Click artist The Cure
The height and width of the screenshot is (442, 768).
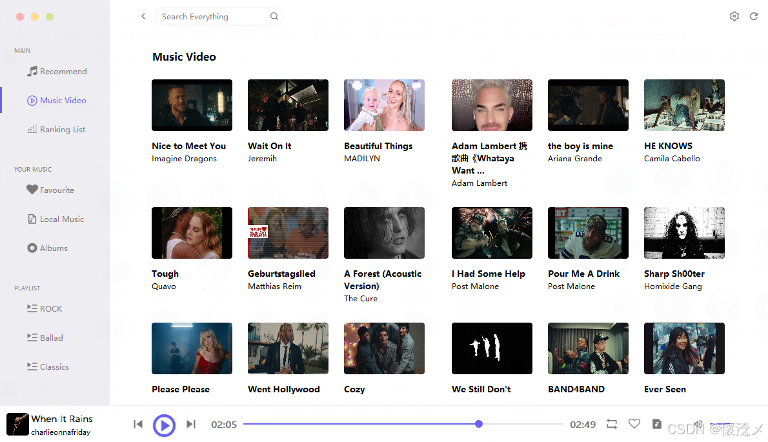[361, 299]
